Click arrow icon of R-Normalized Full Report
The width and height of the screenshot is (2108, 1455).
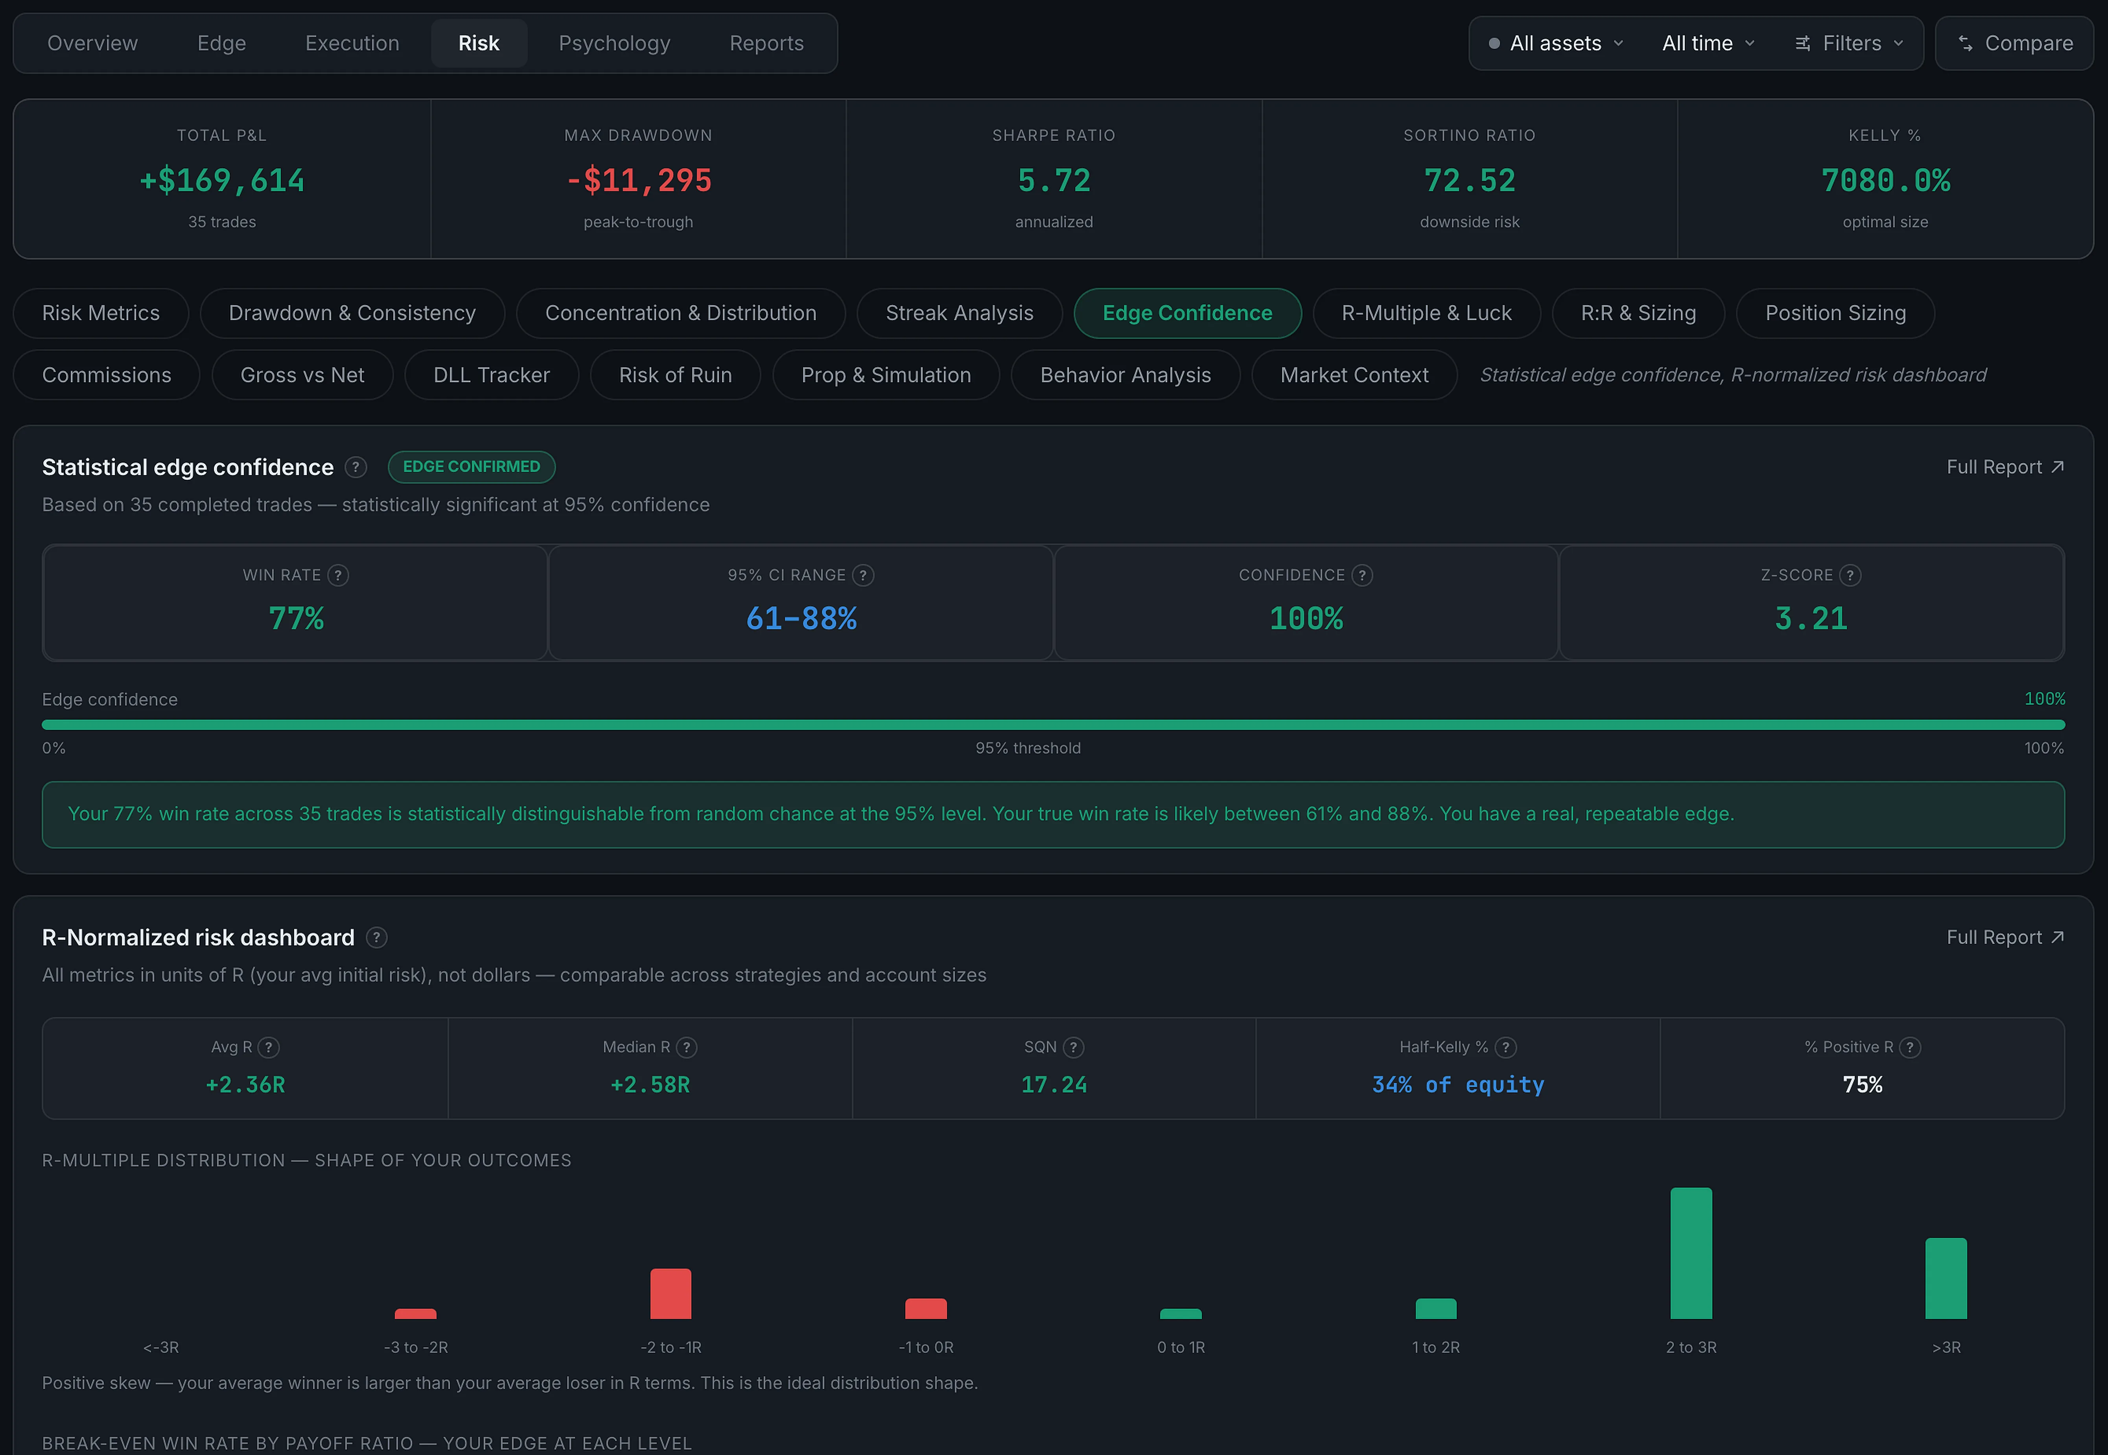[2057, 937]
